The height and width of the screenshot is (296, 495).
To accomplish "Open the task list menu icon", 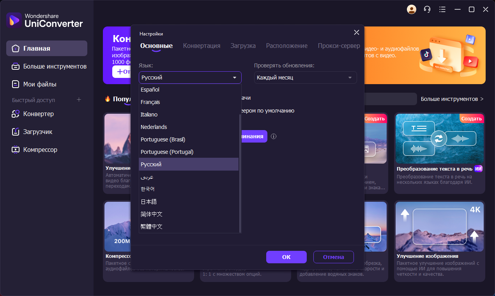I will [442, 9].
